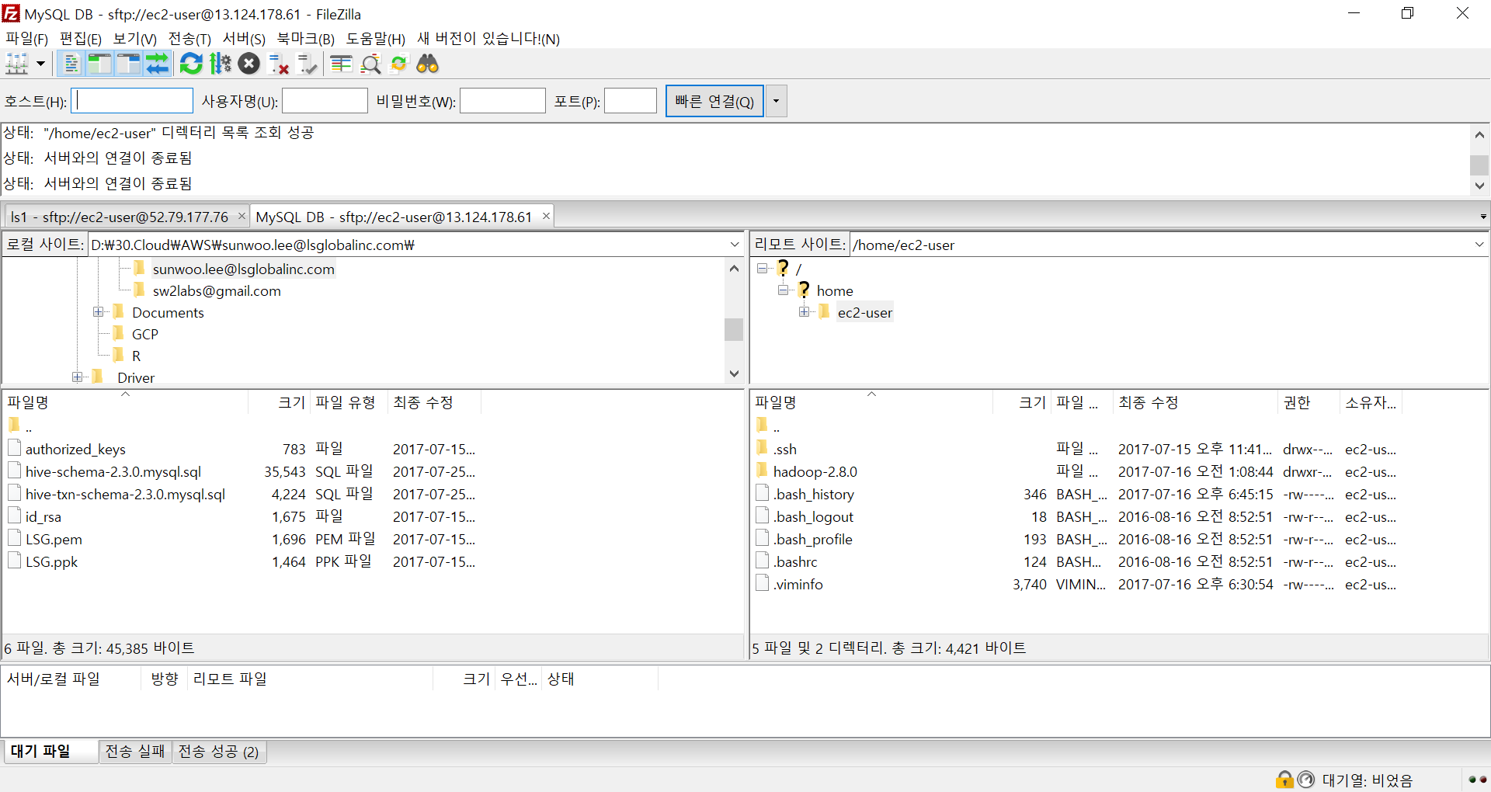
Task: Focus the 호스트 host input field
Action: coord(132,101)
